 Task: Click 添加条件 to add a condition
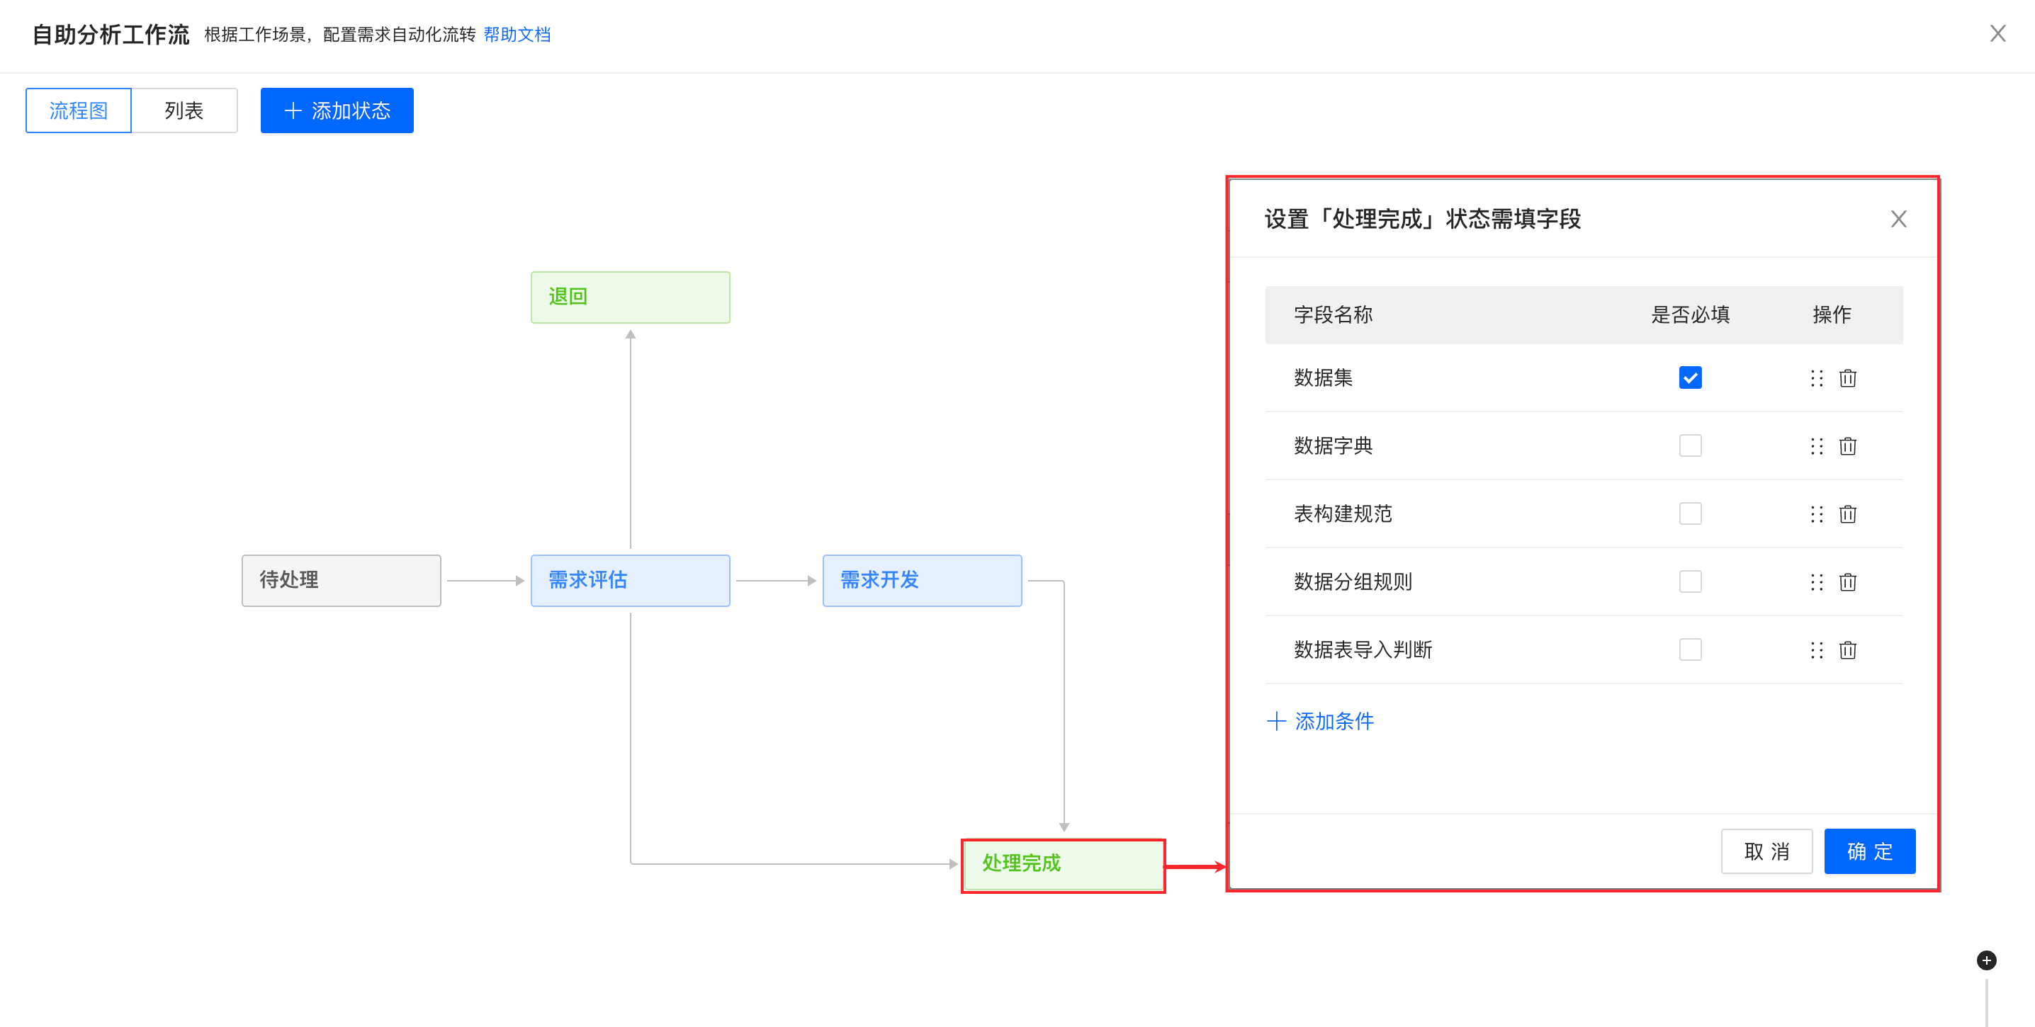(1320, 721)
